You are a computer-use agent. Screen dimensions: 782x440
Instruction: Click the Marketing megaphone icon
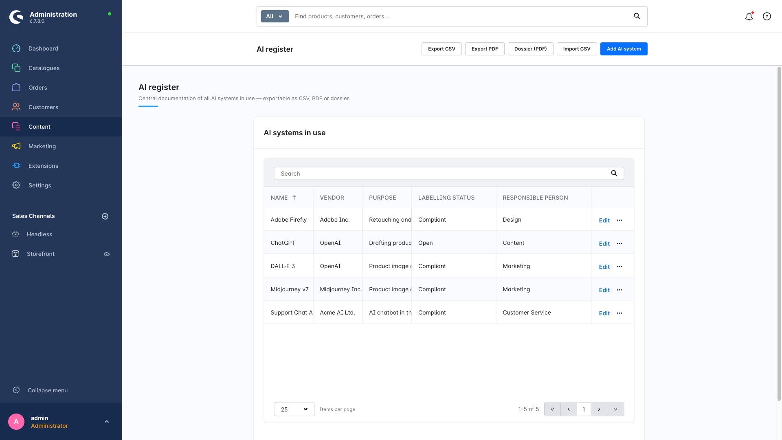[16, 146]
